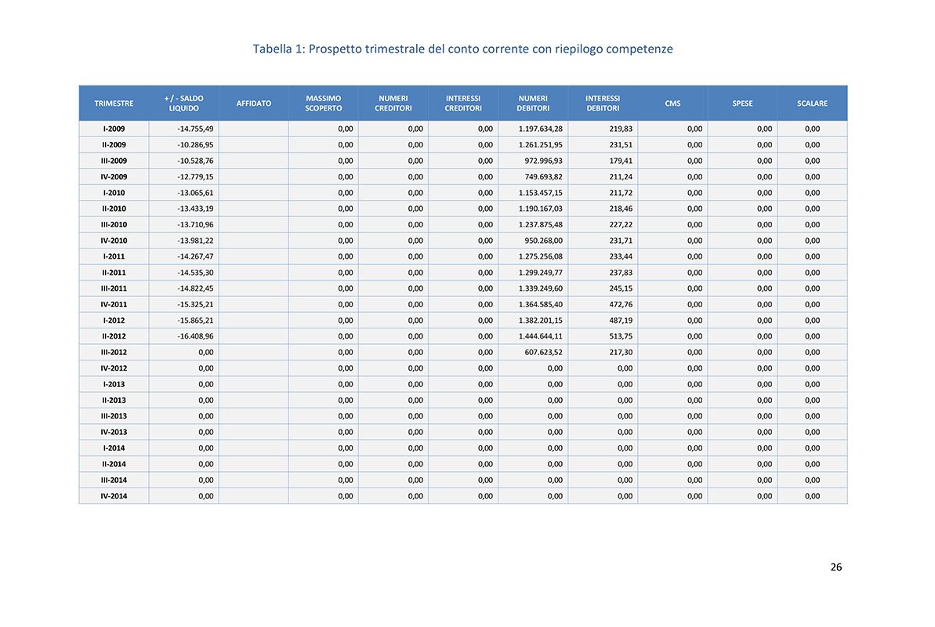
Task: Select the row label IV-2011
Action: click(x=114, y=305)
